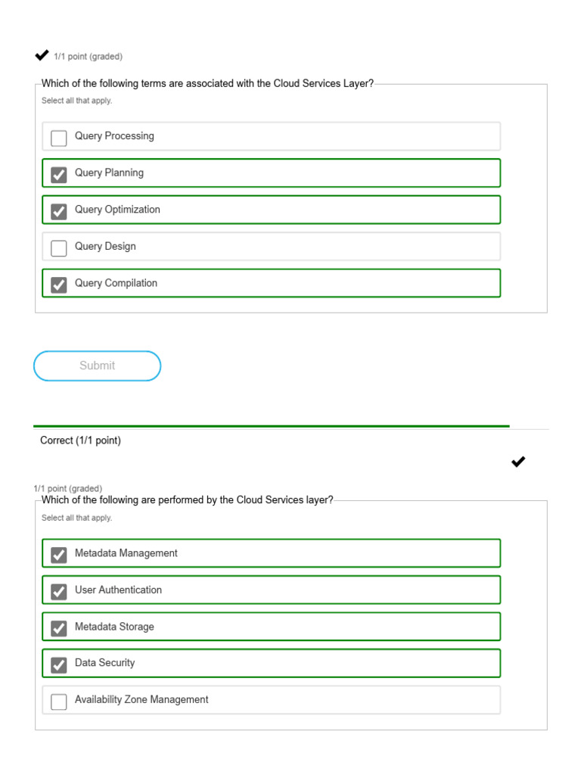The height and width of the screenshot is (775, 581).
Task: Check the Availability Zone Management checkbox
Action: point(59,702)
